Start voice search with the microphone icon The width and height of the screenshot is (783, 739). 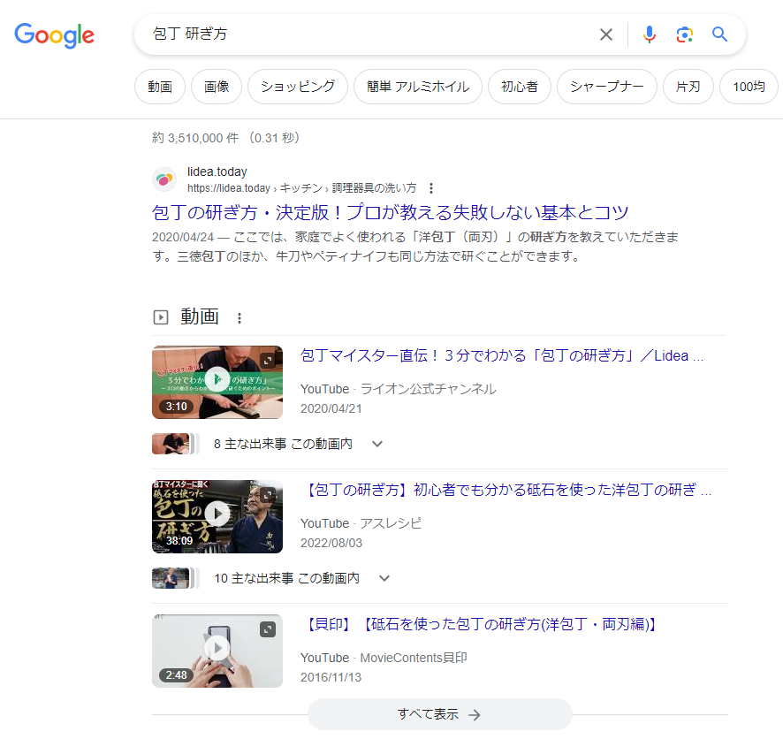tap(650, 34)
